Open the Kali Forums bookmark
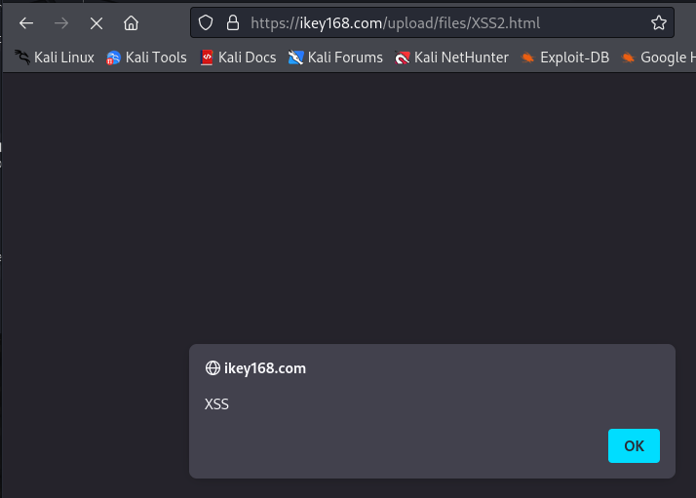696x498 pixels. point(335,57)
